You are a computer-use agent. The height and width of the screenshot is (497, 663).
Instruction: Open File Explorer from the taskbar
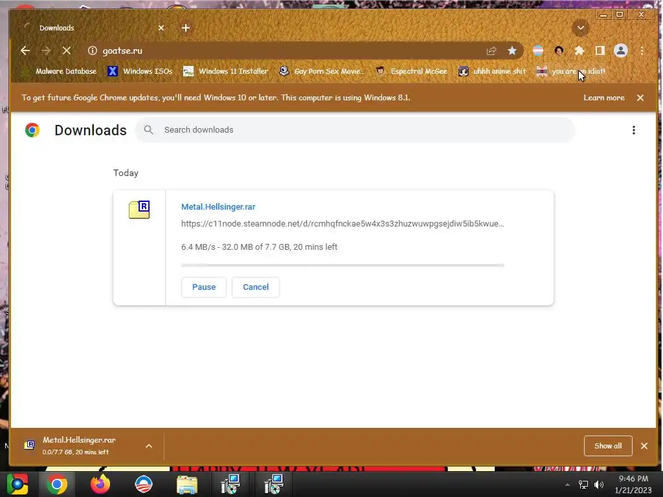point(187,485)
